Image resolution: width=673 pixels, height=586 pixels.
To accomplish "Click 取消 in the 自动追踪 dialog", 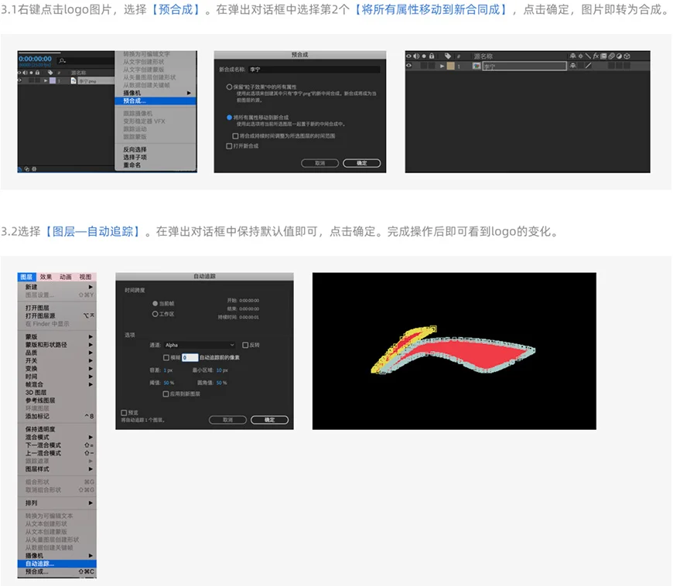I will (x=228, y=420).
